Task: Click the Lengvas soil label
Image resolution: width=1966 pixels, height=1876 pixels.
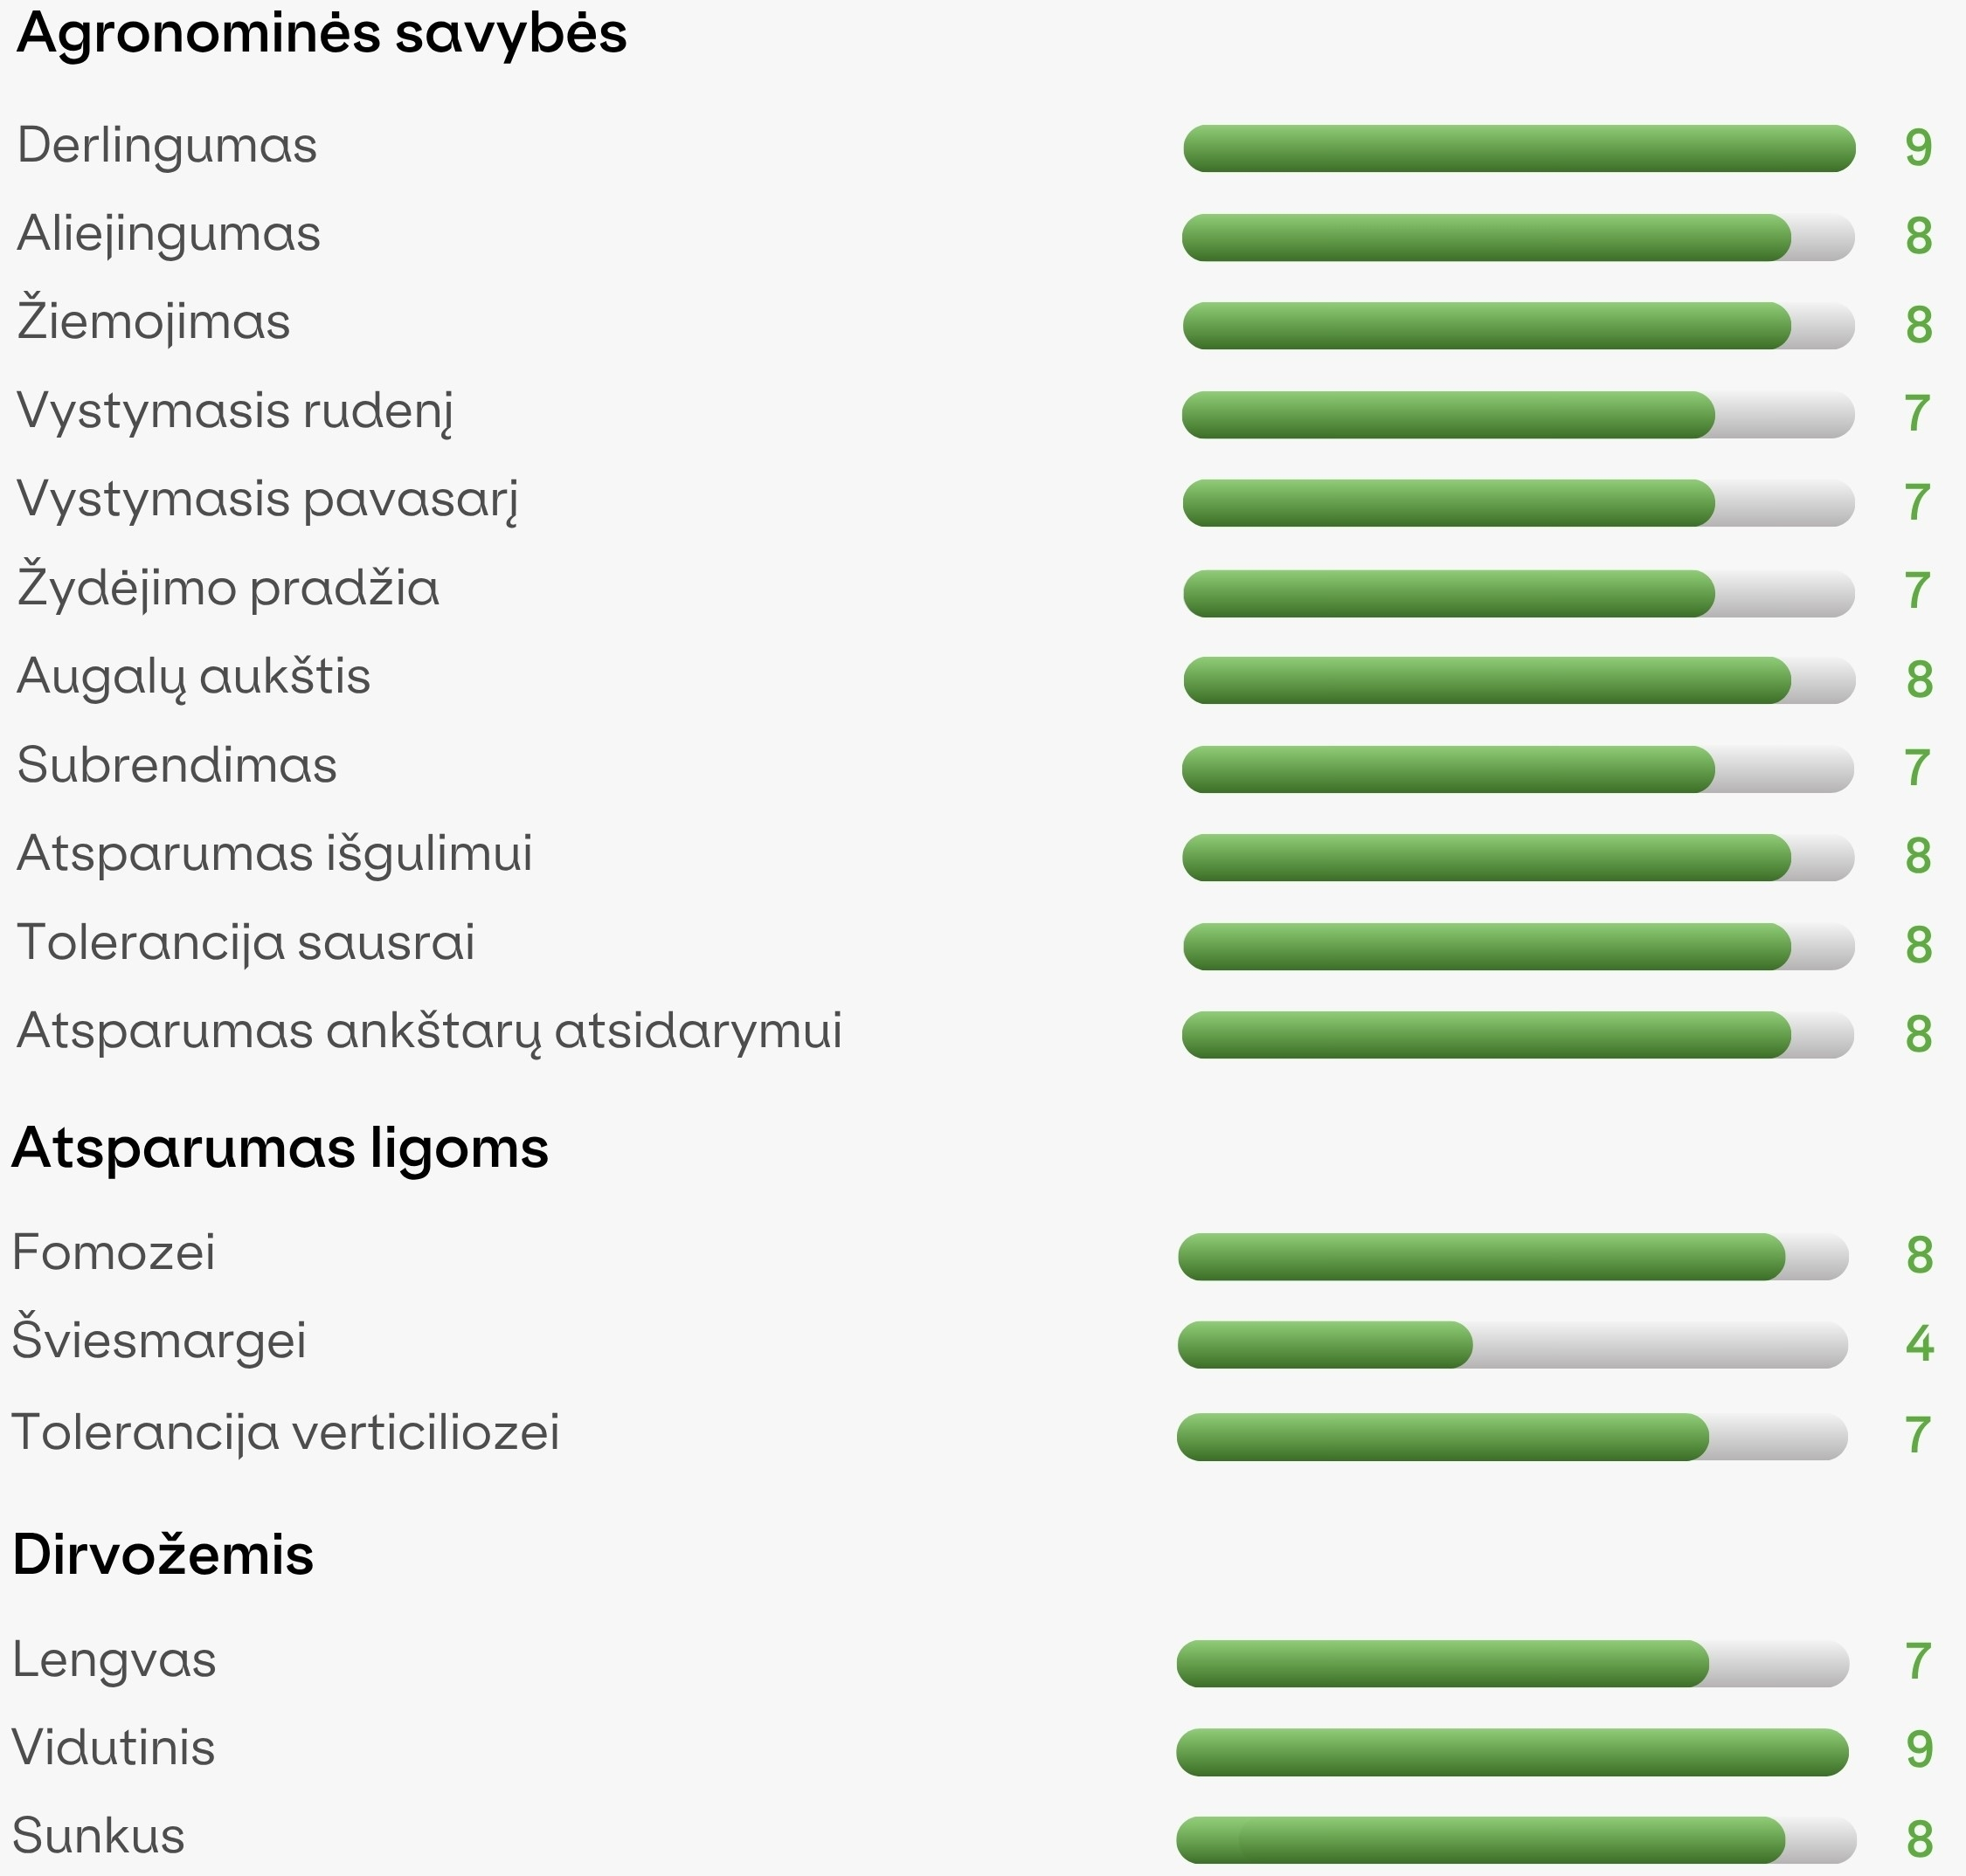Action: [x=114, y=1661]
